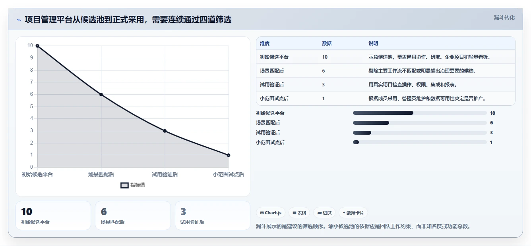Click progress list label 场景匹配后

point(268,123)
